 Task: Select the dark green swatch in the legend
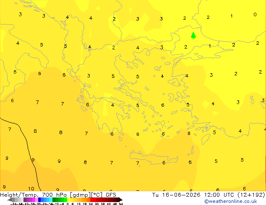pos(54,200)
